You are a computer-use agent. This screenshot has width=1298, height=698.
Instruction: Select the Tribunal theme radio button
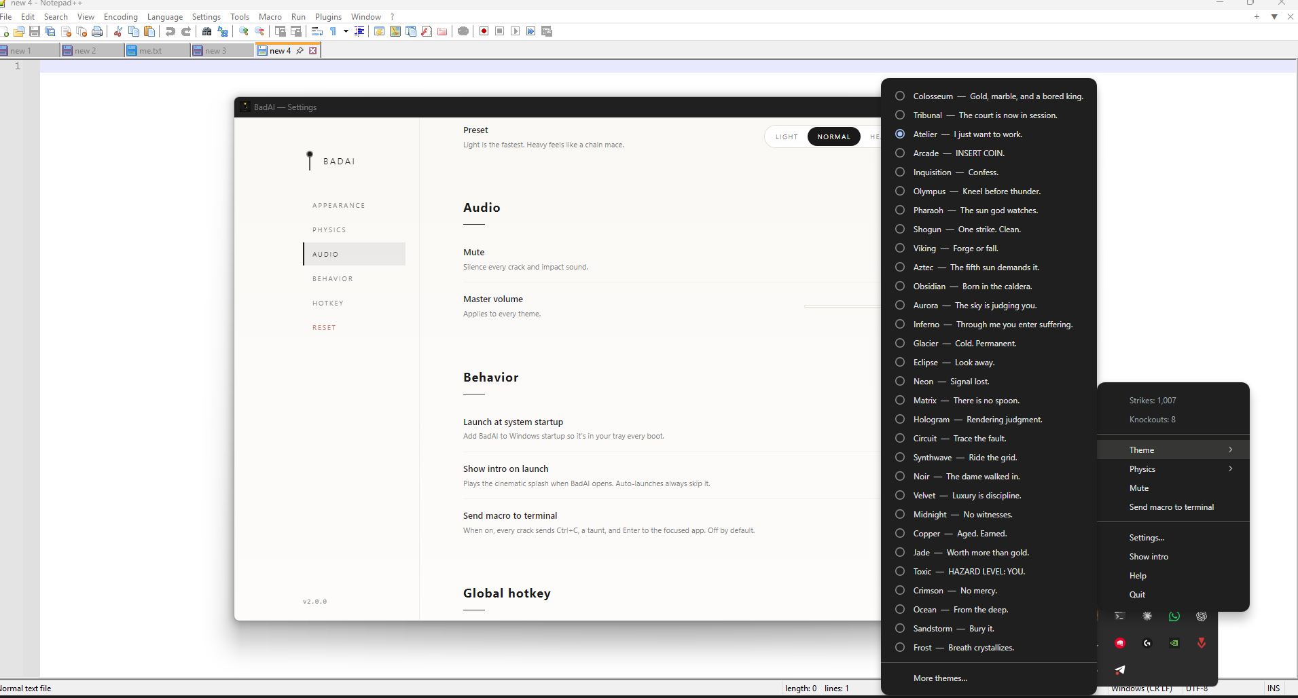coord(900,115)
